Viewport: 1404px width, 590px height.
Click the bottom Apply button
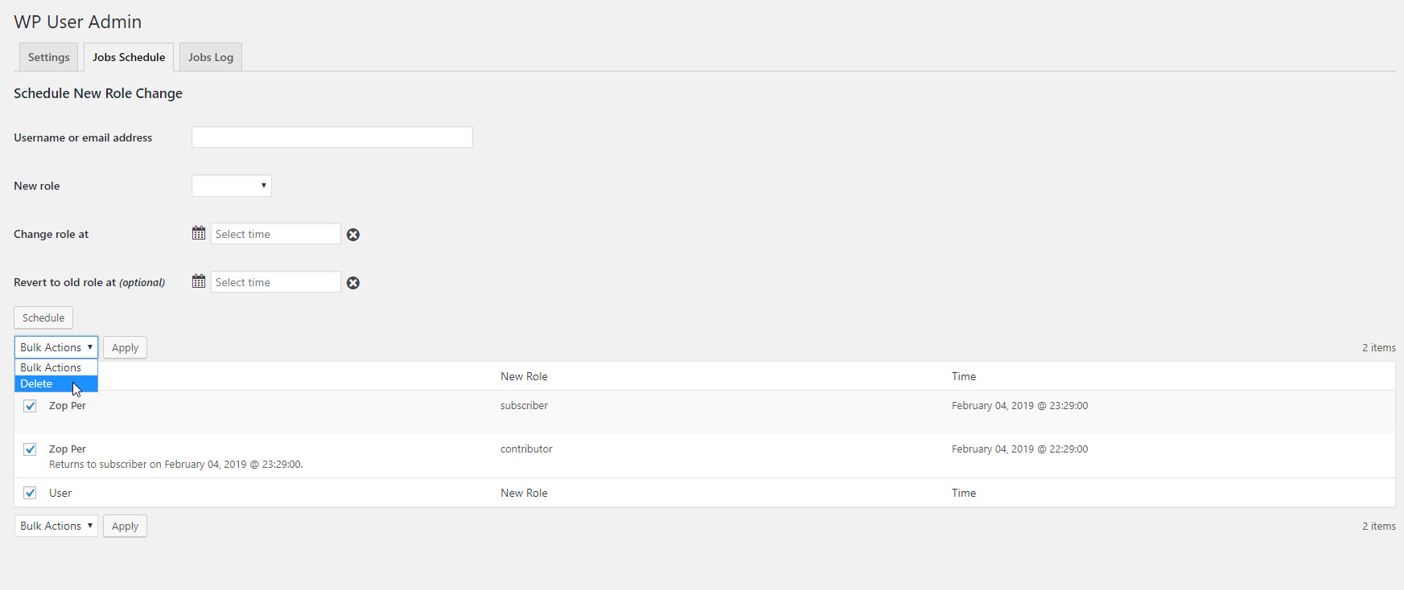pyautogui.click(x=125, y=526)
